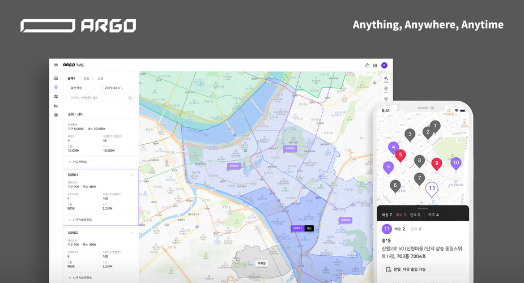Switch to the 송파1 tab
This screenshot has width=524, height=283.
(71, 78)
